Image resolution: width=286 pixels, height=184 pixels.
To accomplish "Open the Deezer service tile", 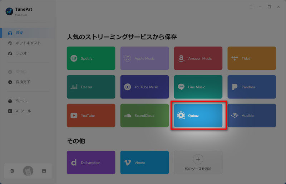I will (91, 87).
